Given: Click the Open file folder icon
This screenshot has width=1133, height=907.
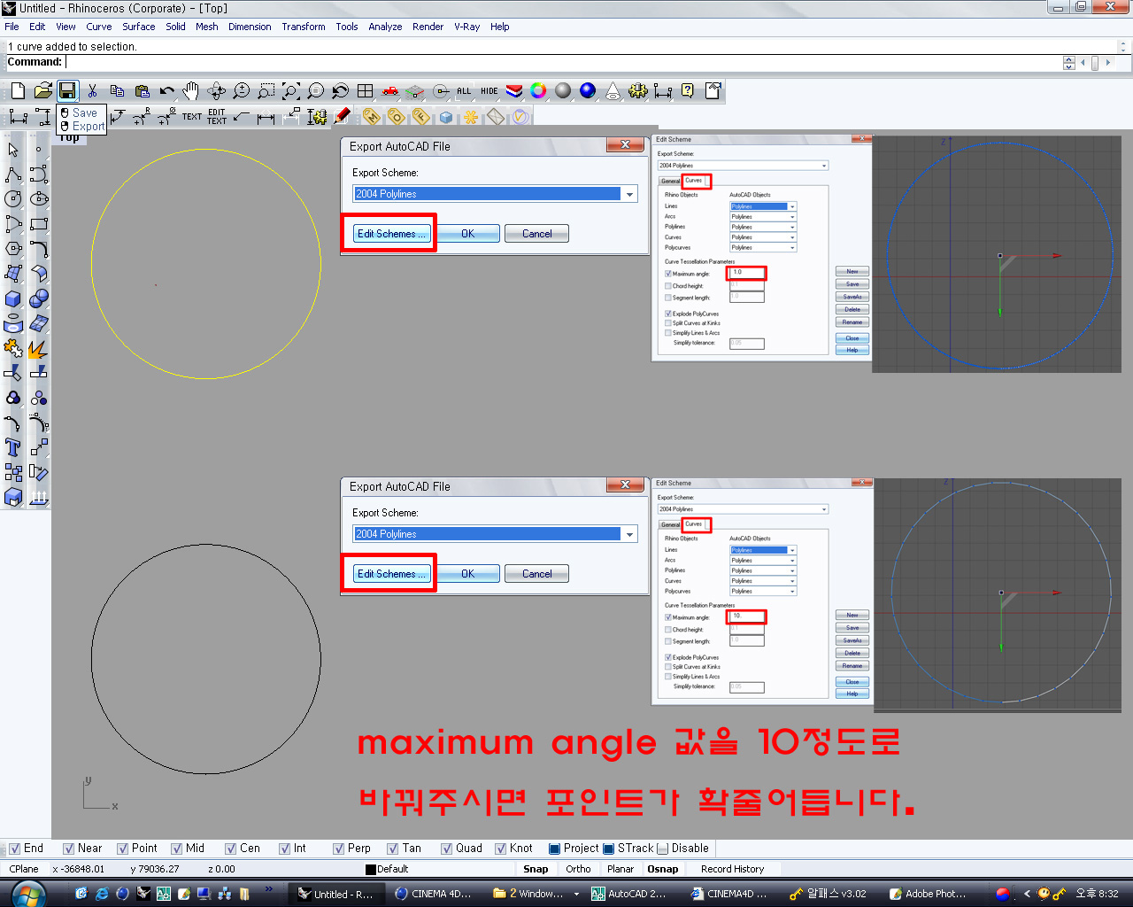Looking at the screenshot, I should 42,91.
